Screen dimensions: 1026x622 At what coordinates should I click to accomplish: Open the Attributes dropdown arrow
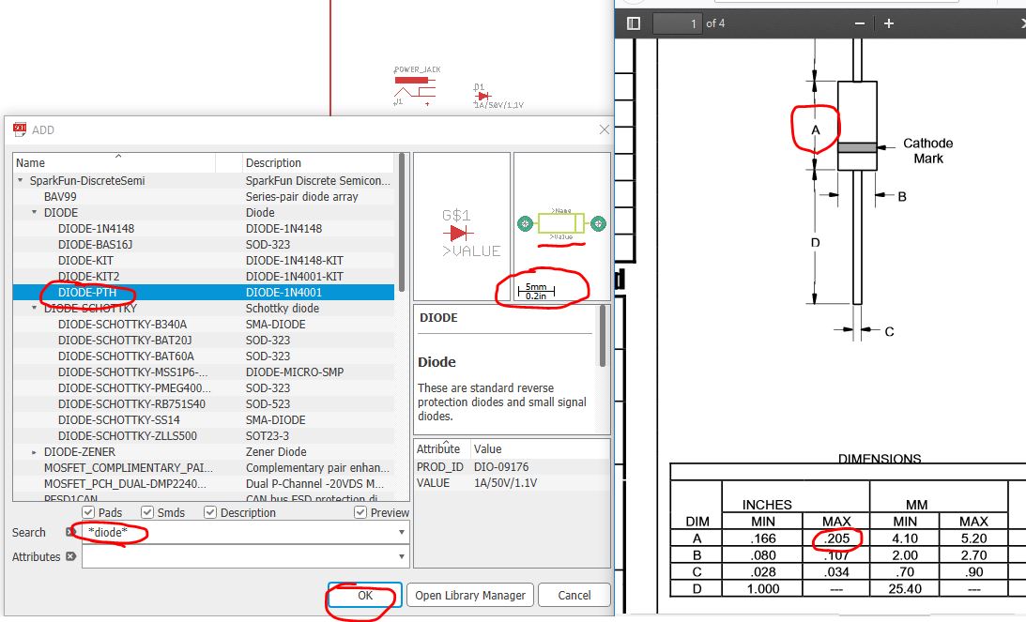402,557
